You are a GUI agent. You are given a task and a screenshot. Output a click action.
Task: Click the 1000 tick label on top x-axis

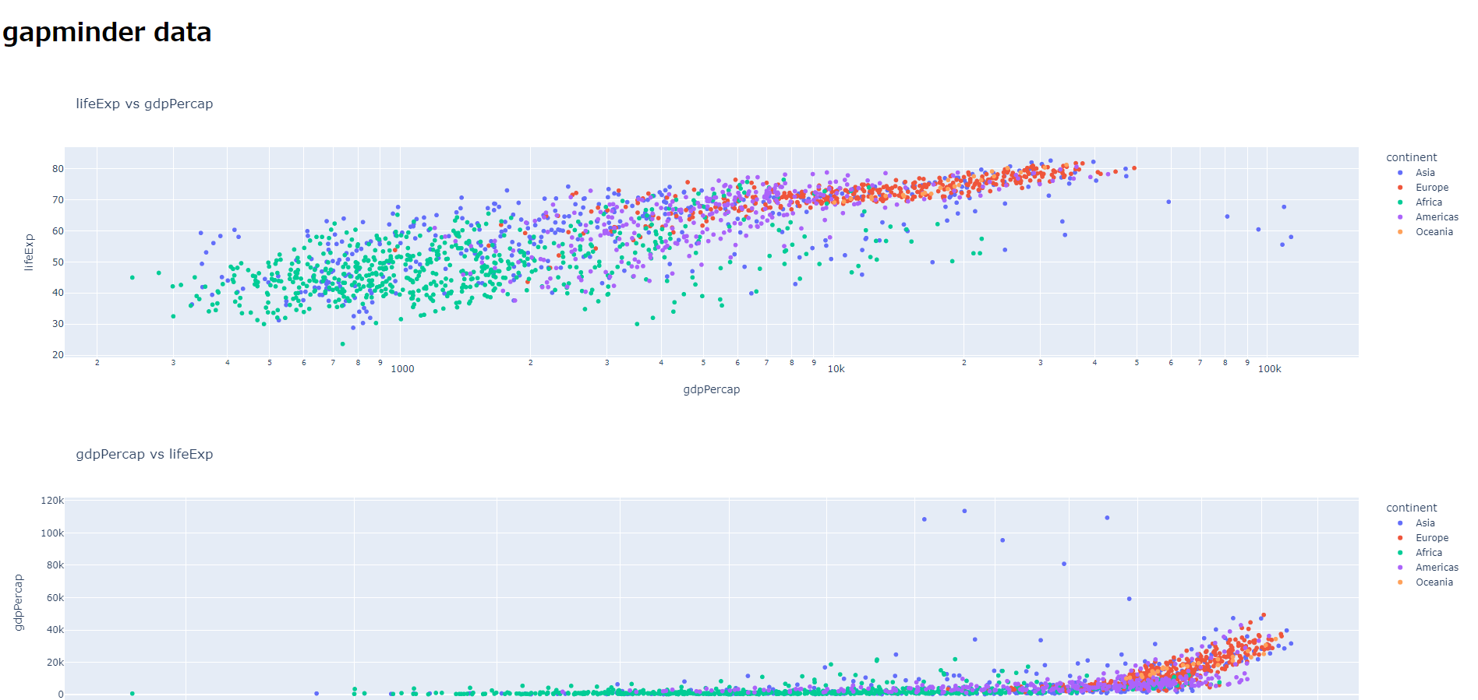tap(402, 369)
